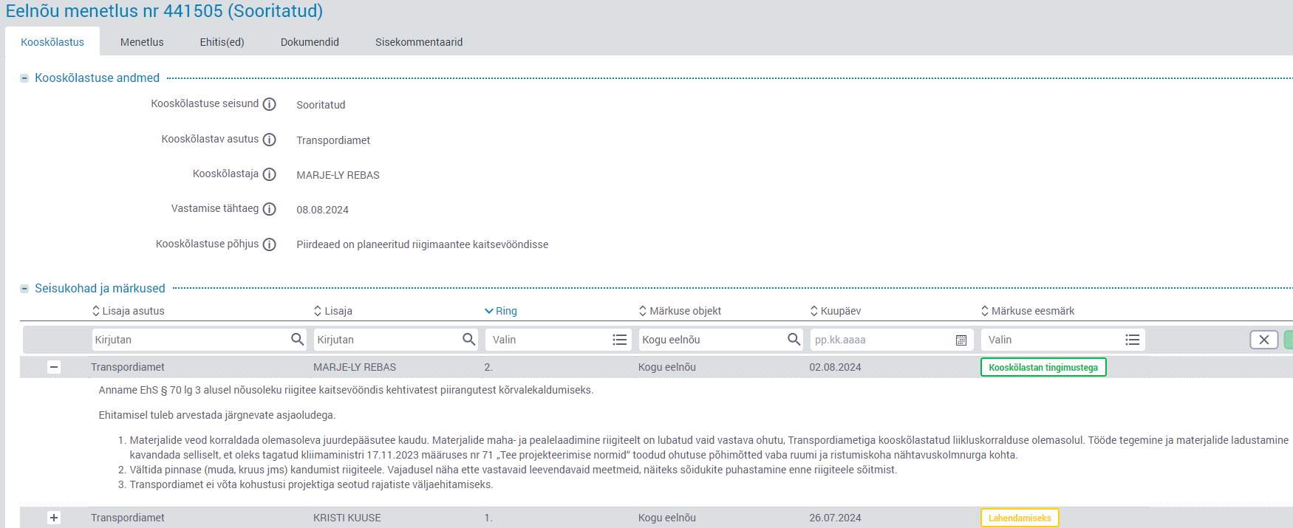Sort by Märkuse eesmärk column

click(x=1028, y=311)
